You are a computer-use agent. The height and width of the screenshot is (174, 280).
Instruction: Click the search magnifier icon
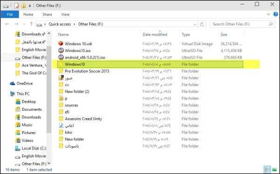click(271, 24)
